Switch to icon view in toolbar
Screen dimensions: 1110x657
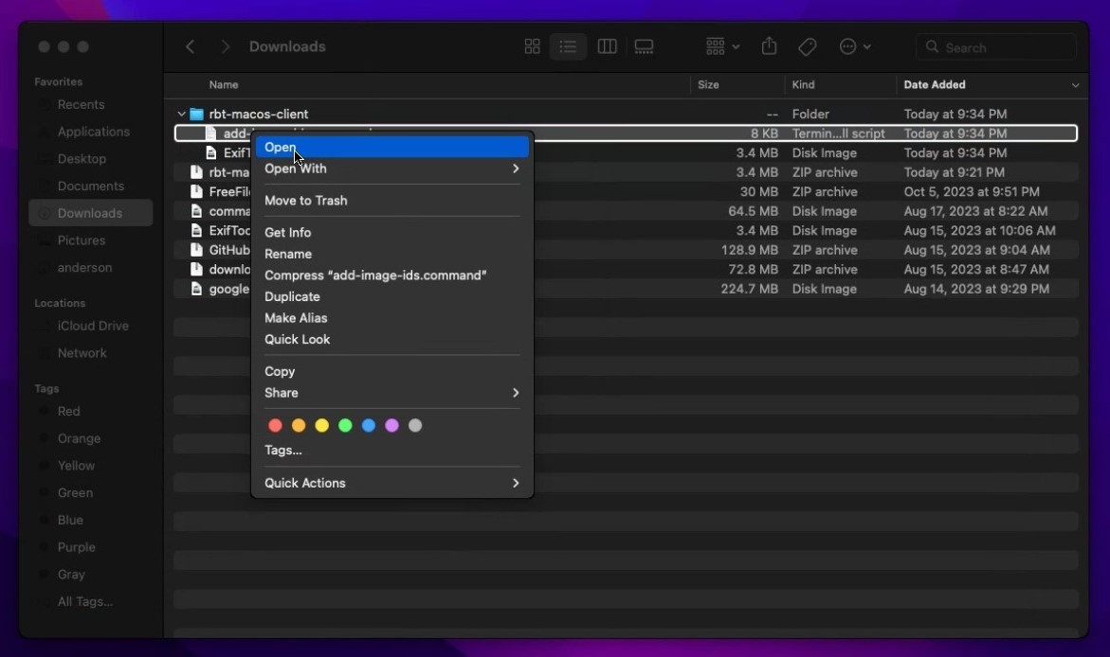coord(532,46)
